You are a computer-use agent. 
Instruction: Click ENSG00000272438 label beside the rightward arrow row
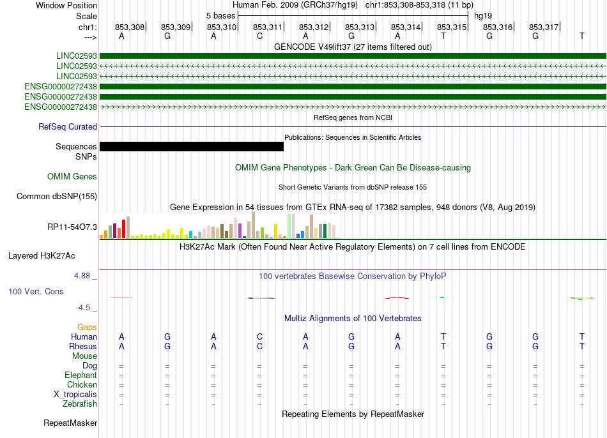pyautogui.click(x=61, y=107)
